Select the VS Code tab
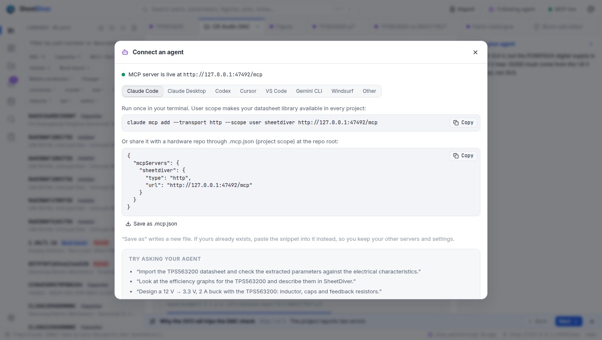 tap(276, 91)
